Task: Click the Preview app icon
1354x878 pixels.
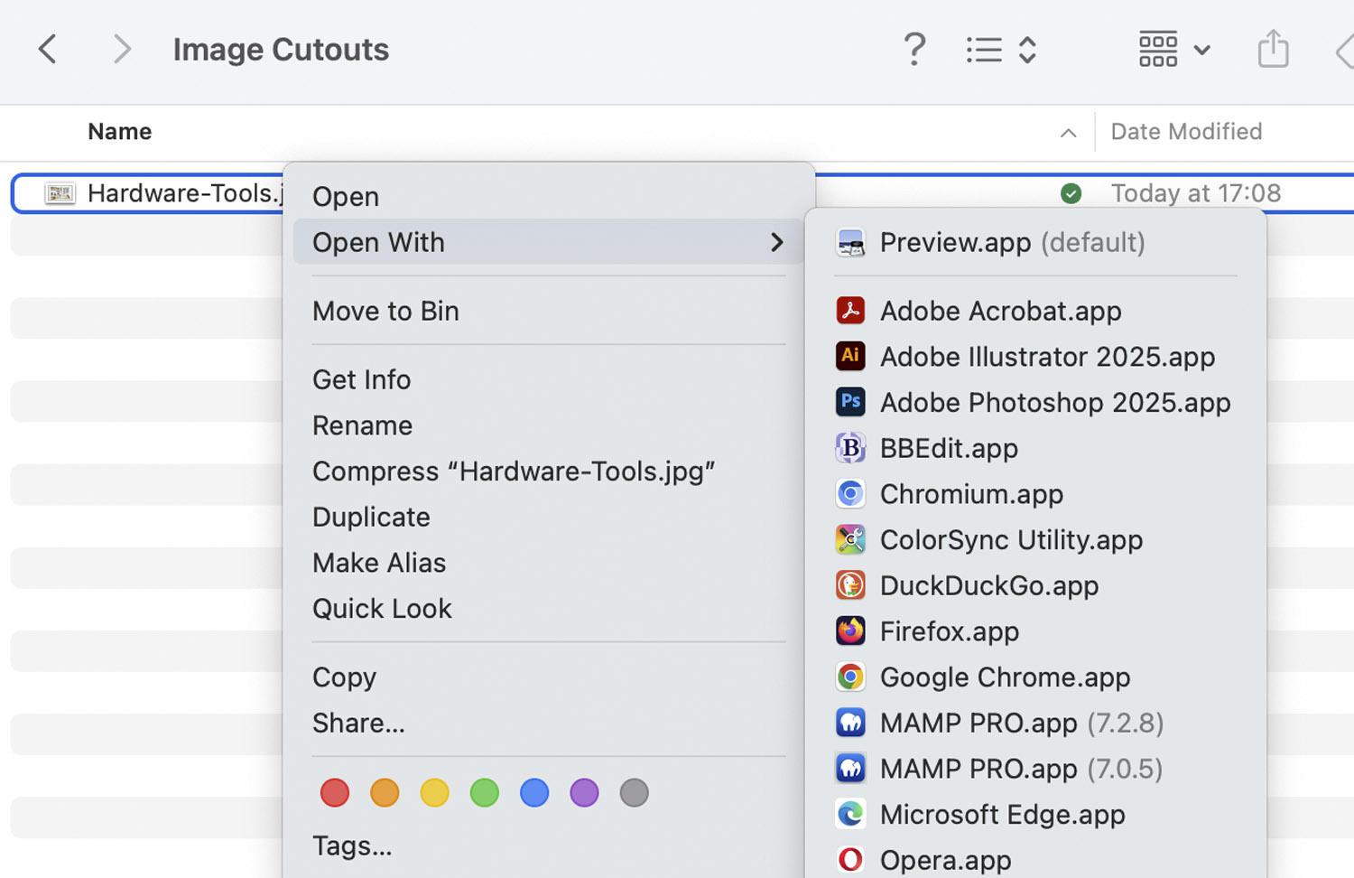Action: (x=850, y=242)
